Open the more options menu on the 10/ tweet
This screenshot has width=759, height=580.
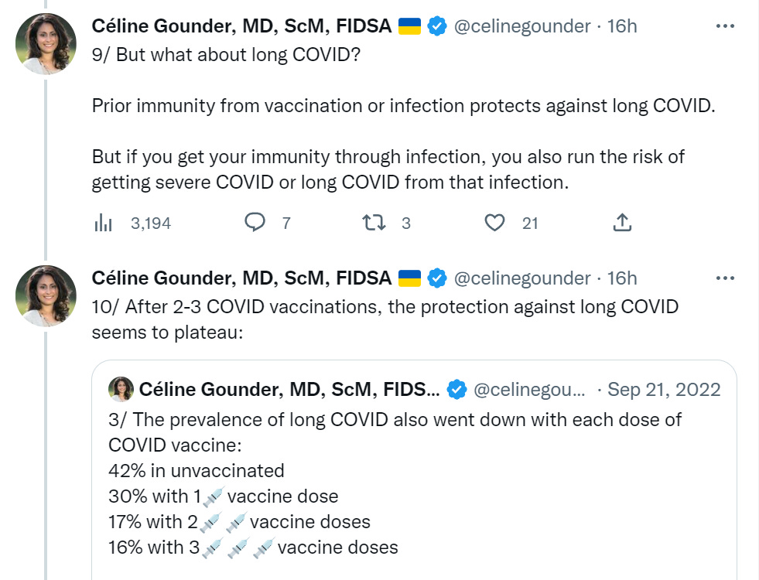point(725,278)
